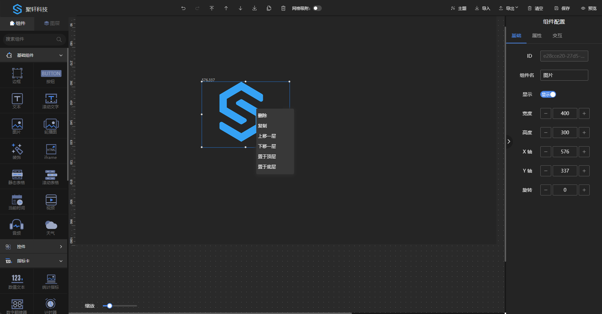Image resolution: width=602 pixels, height=314 pixels.
Task: Open the 导出 export dropdown
Action: click(x=508, y=8)
